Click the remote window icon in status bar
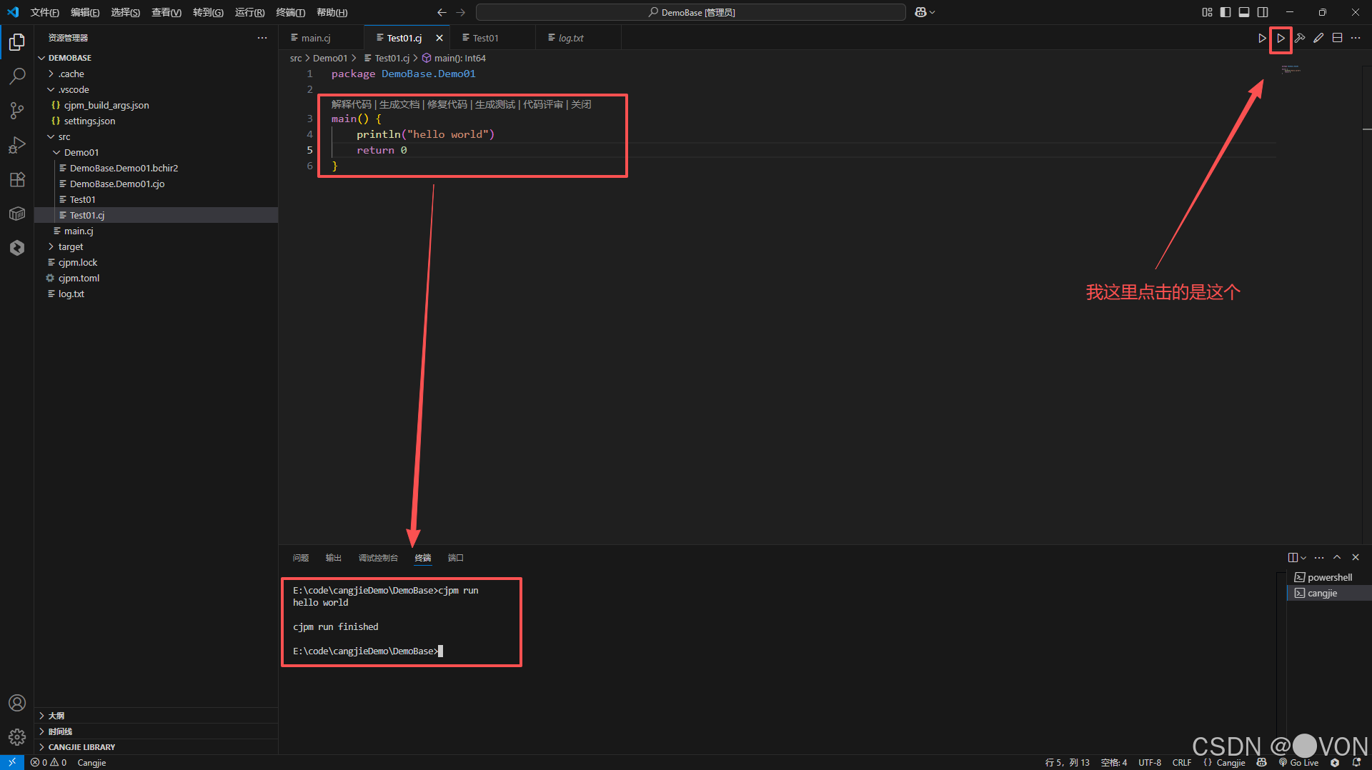Screen dimensions: 1372x770 point(12,763)
